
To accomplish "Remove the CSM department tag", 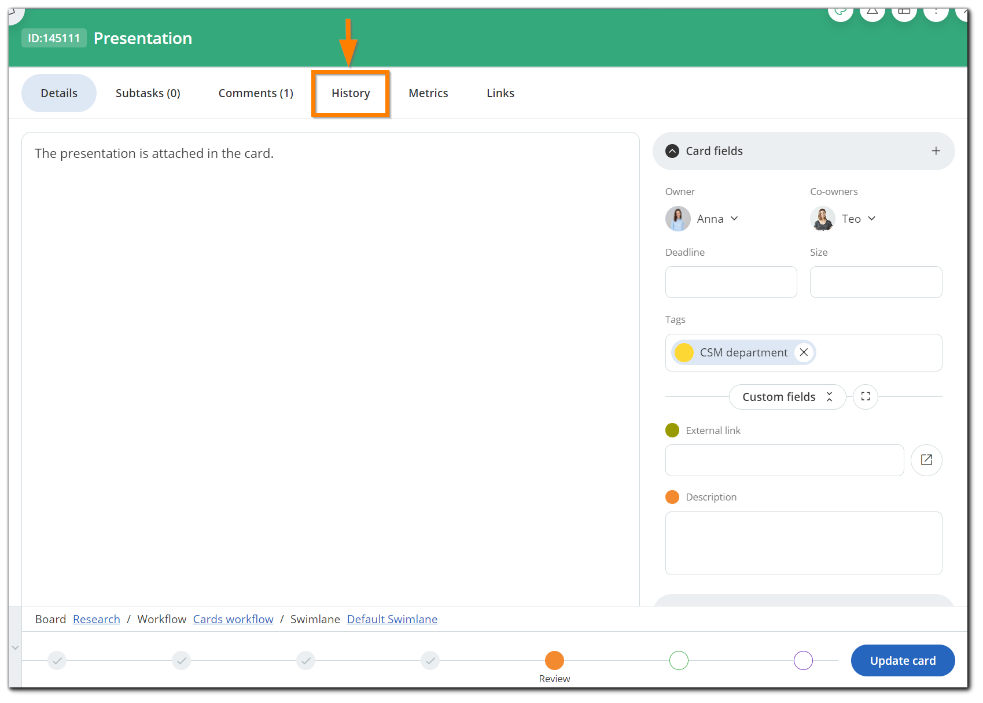I will 804,352.
